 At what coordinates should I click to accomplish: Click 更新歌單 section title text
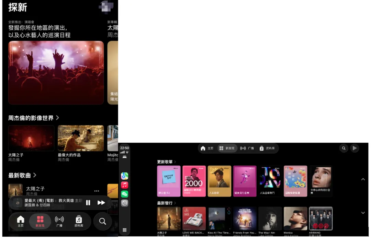tap(165, 162)
